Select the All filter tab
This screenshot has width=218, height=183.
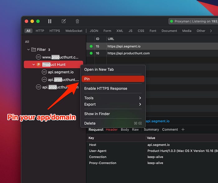[x=29, y=31]
